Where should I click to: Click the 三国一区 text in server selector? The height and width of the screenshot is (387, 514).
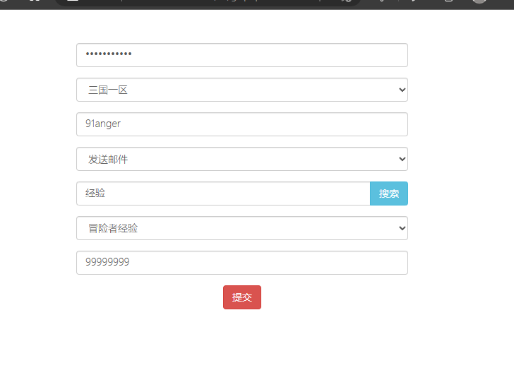coord(107,90)
